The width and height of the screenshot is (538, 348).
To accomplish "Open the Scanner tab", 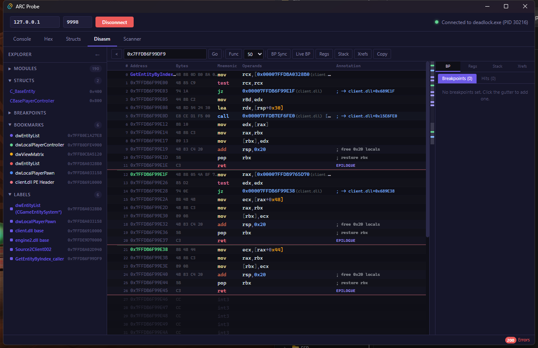I will (x=132, y=39).
